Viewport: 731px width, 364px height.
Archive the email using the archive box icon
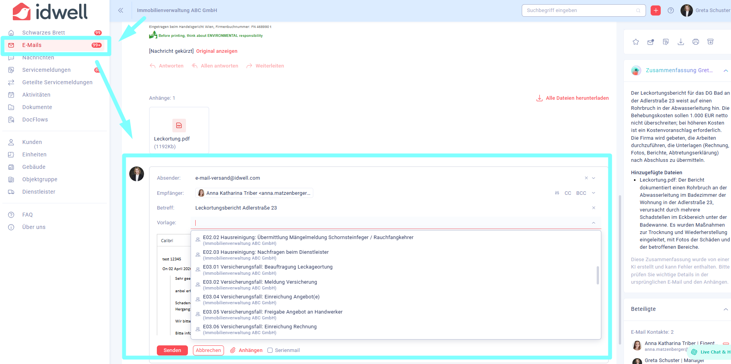710,42
